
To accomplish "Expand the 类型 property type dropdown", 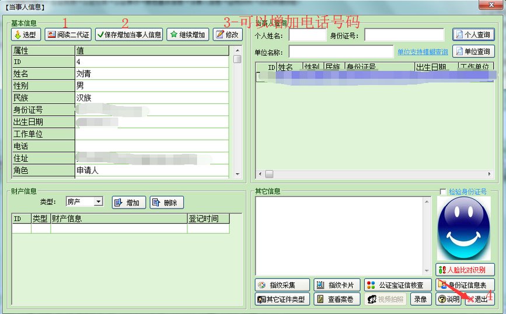I will (98, 202).
